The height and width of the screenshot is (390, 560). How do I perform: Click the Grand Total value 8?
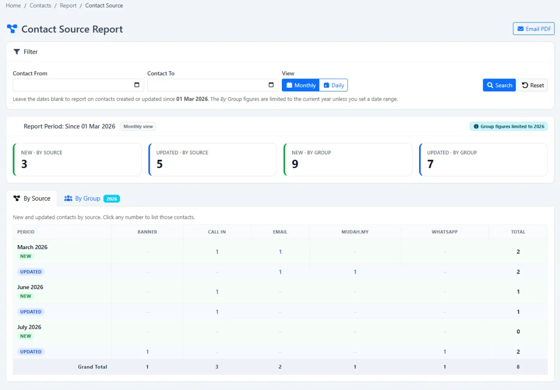tap(518, 367)
